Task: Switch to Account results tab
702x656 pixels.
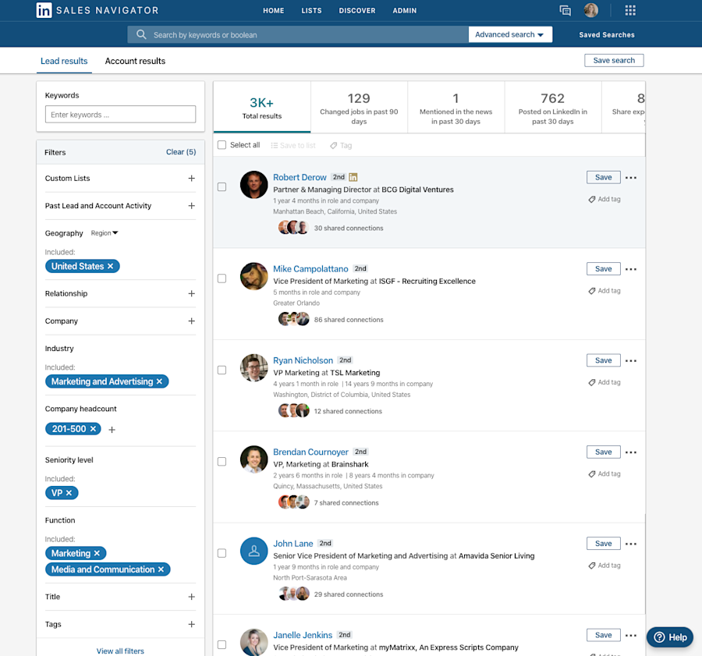Action: [135, 61]
